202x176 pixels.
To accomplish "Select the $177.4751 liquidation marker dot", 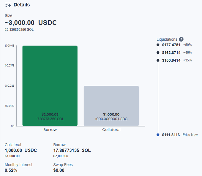I will 158,45.
